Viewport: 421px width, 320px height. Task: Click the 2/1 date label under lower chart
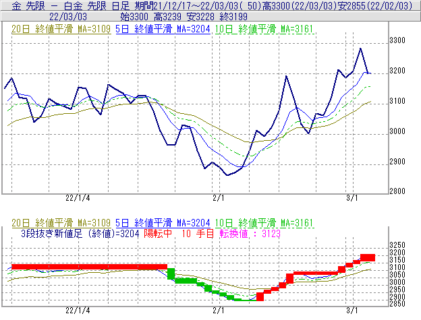(x=219, y=311)
